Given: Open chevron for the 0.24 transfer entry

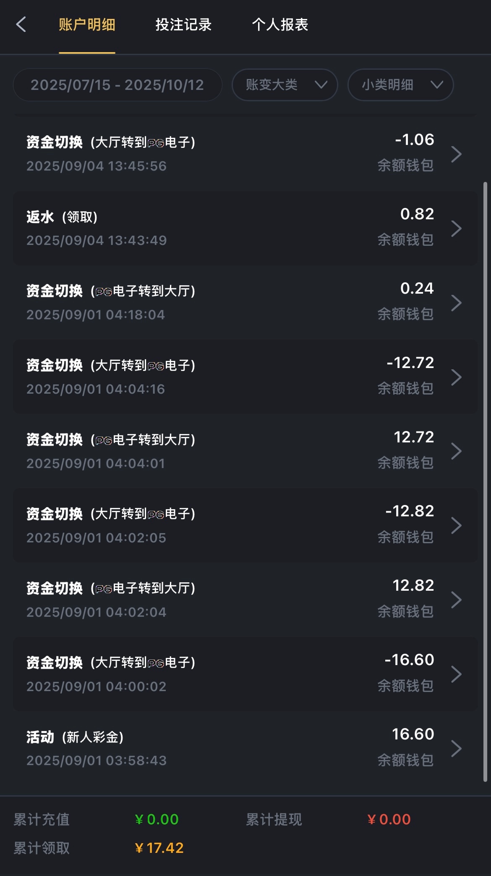Looking at the screenshot, I should (x=456, y=303).
